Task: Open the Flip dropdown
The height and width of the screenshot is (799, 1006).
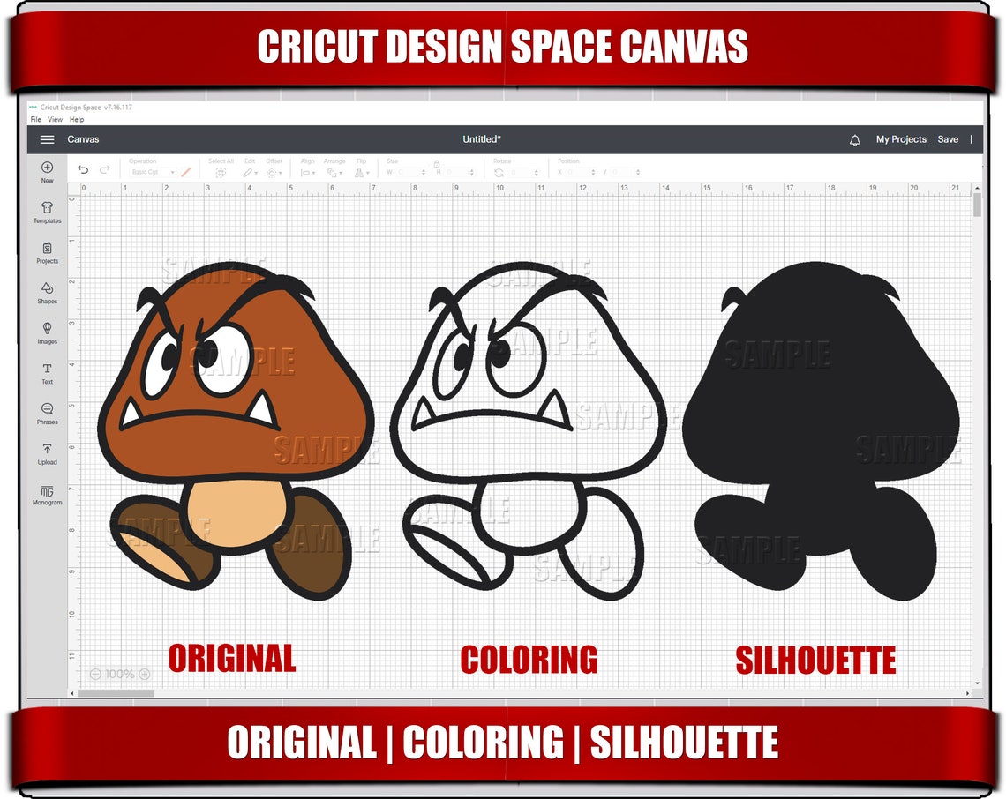Action: pyautogui.click(x=359, y=171)
